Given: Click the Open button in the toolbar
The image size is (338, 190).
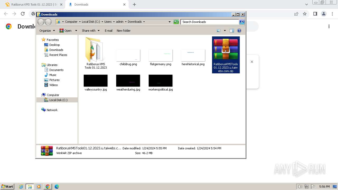Looking at the screenshot, I should [65, 31].
